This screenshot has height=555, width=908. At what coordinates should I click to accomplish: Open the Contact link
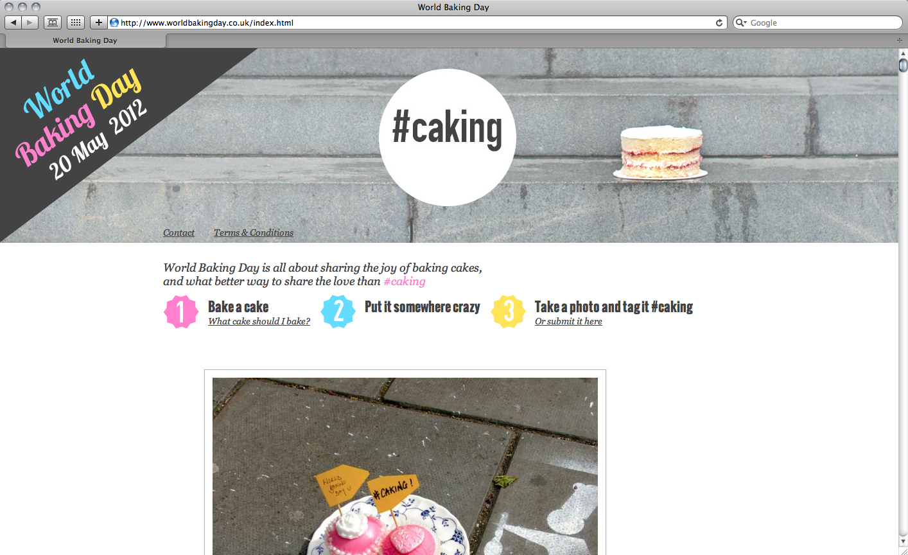click(x=179, y=233)
